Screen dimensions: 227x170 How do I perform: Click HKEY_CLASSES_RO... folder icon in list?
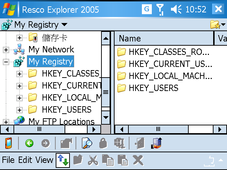(x=121, y=52)
